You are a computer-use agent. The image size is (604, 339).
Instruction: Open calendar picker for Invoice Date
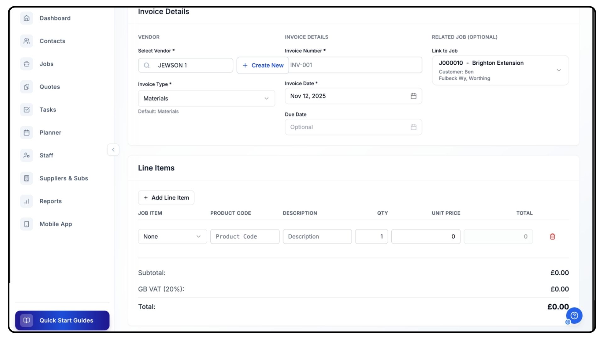tap(413, 96)
